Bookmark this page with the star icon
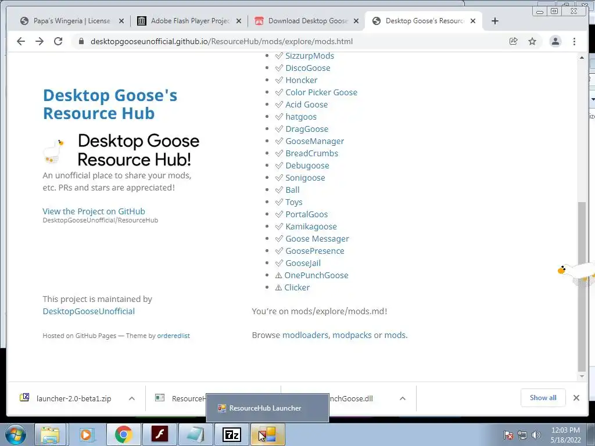This screenshot has height=446, width=595. 532,41
